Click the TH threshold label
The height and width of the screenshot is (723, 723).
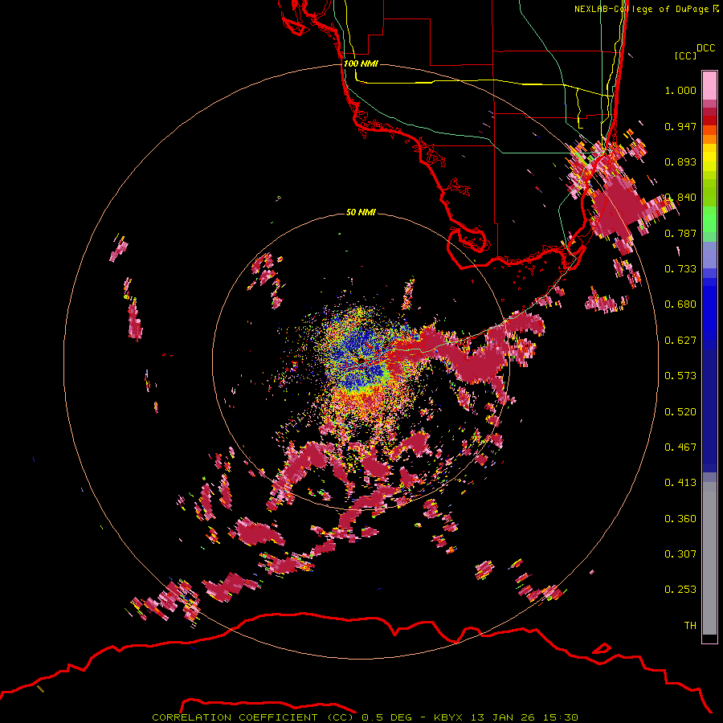[690, 626]
